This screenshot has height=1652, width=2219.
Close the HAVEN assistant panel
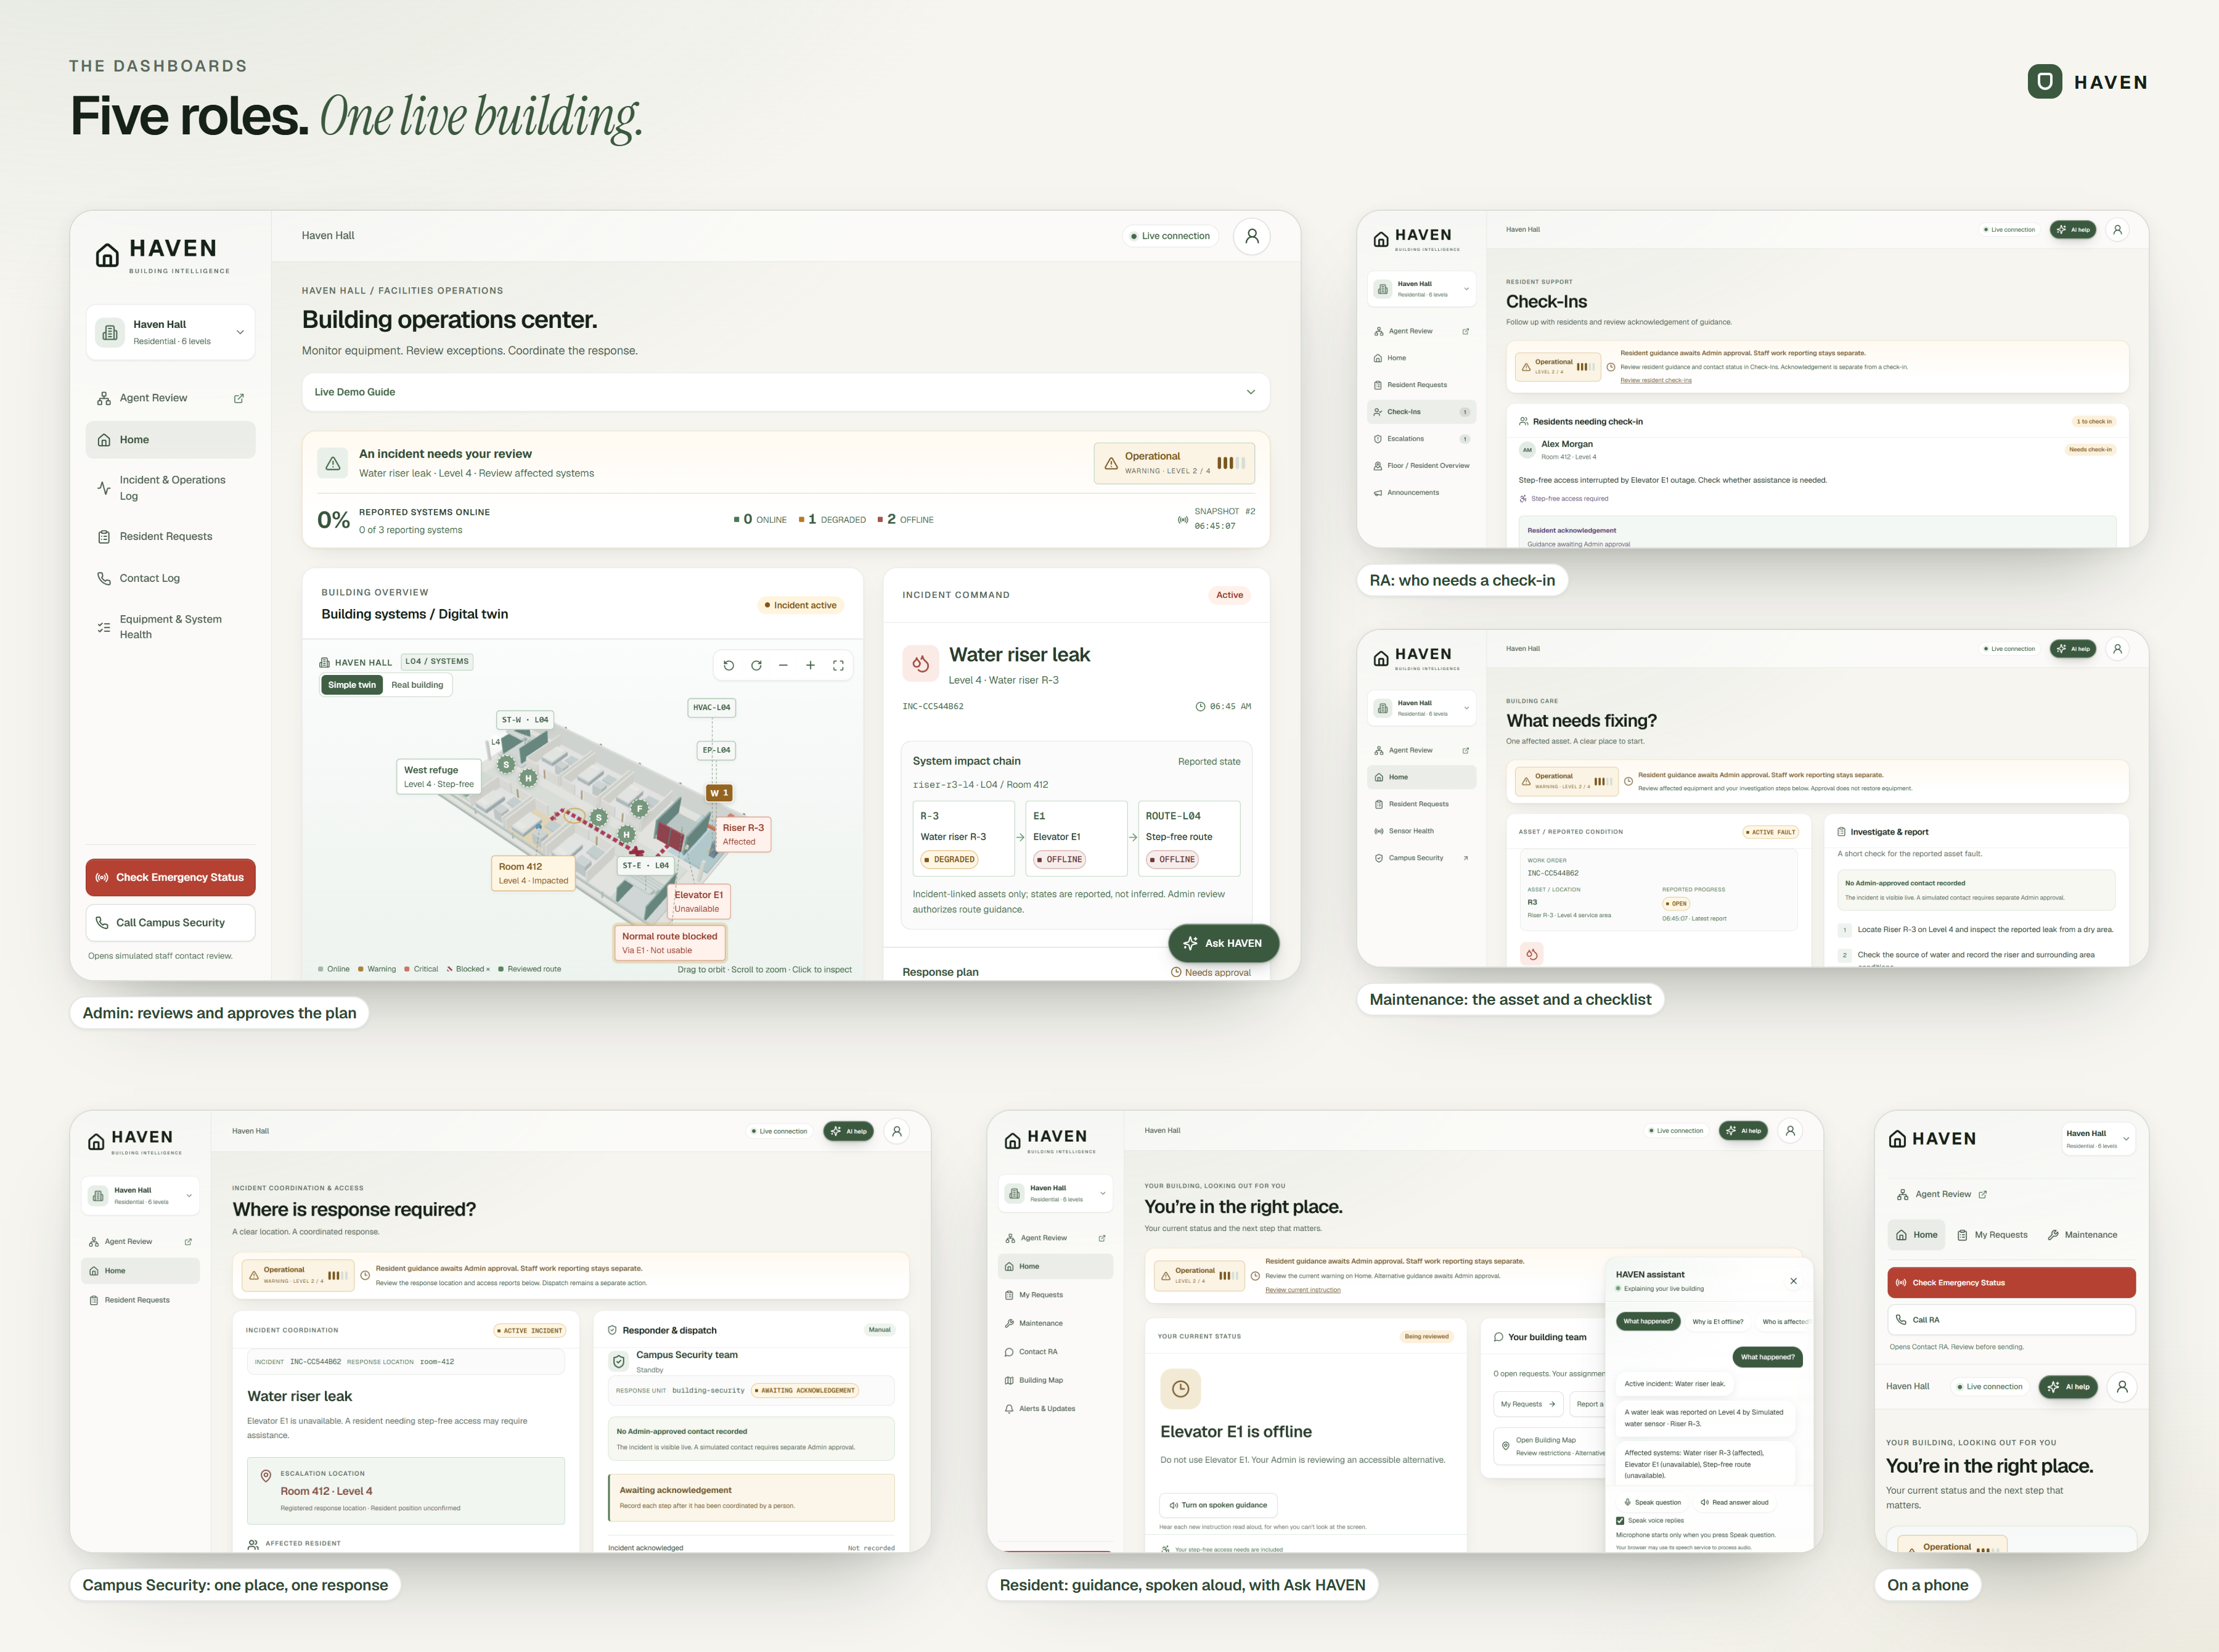point(1793,1281)
